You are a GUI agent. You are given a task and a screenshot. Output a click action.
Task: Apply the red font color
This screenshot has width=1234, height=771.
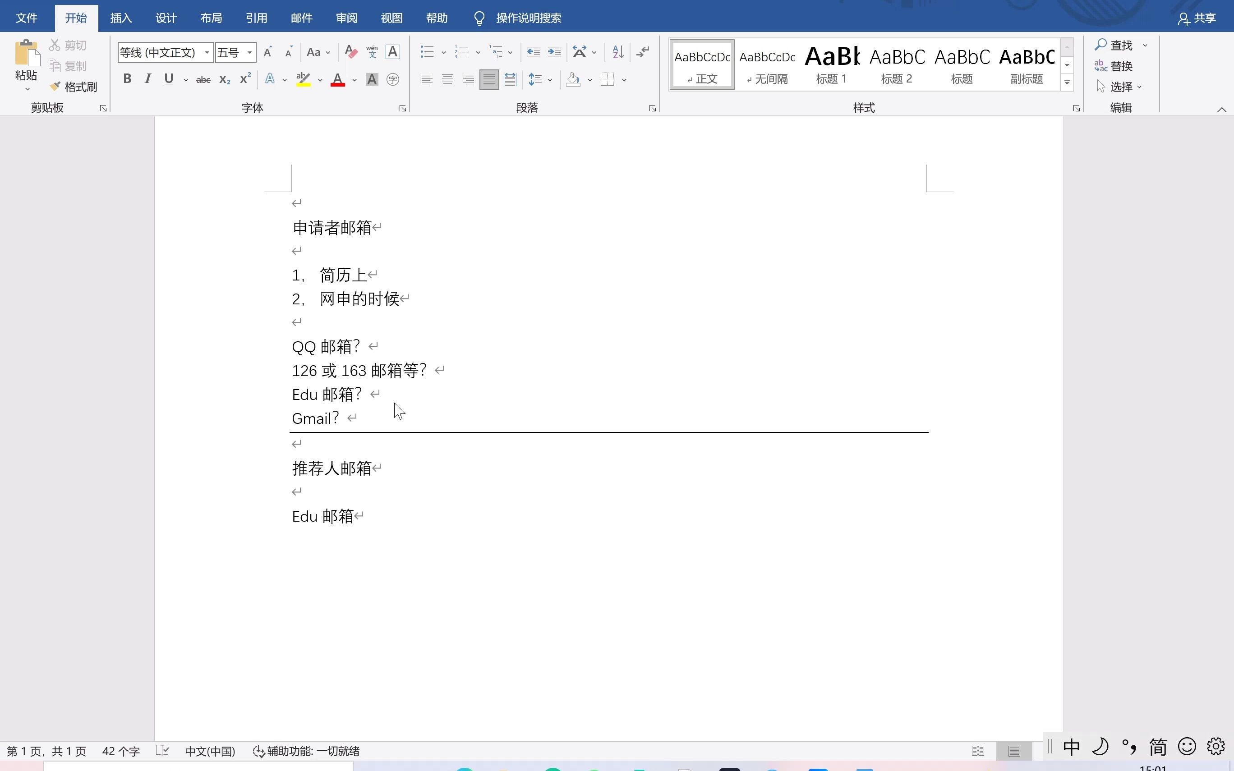pyautogui.click(x=337, y=79)
